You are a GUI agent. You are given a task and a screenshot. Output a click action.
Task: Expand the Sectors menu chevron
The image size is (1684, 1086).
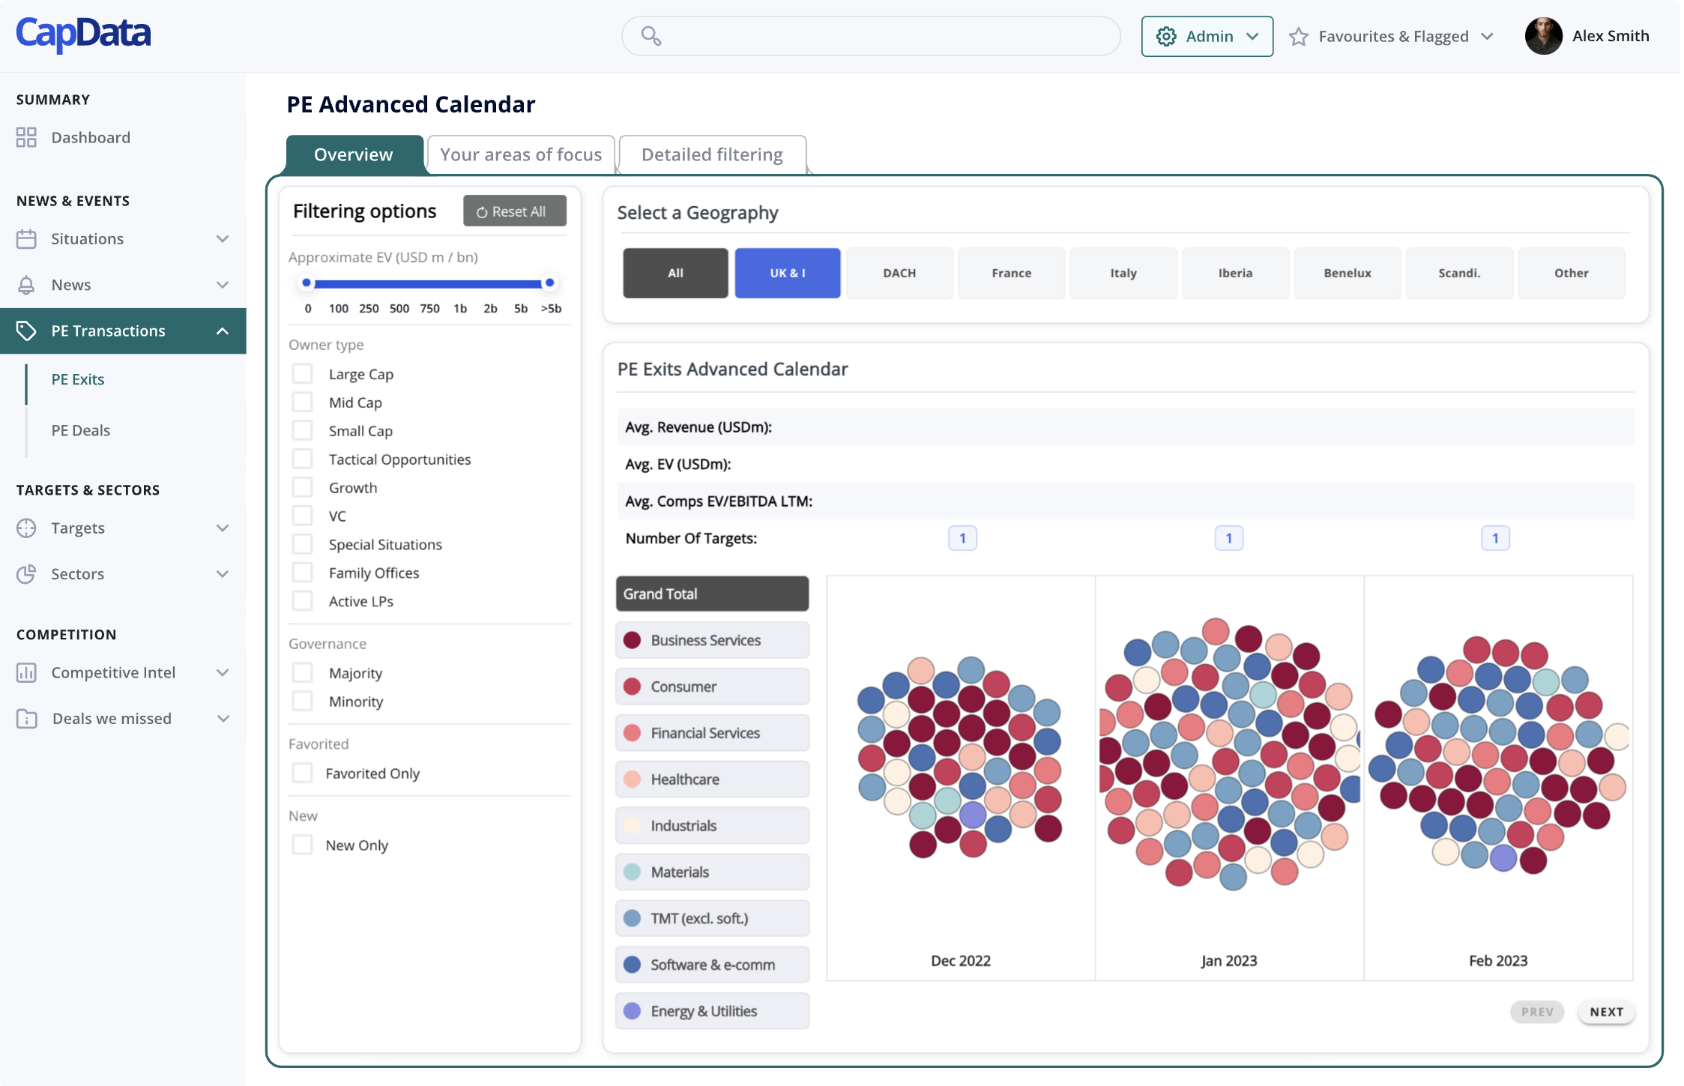[x=223, y=574]
